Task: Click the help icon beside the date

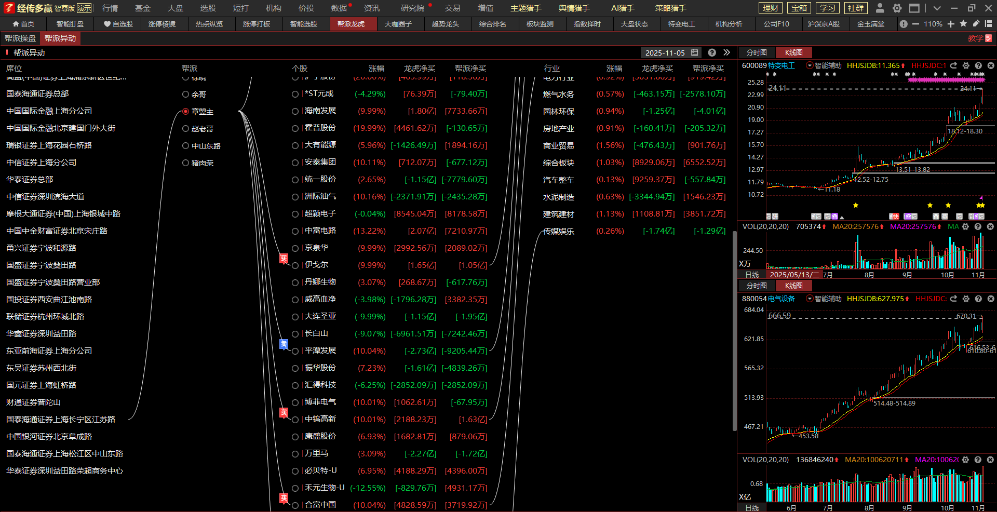Action: 712,52
